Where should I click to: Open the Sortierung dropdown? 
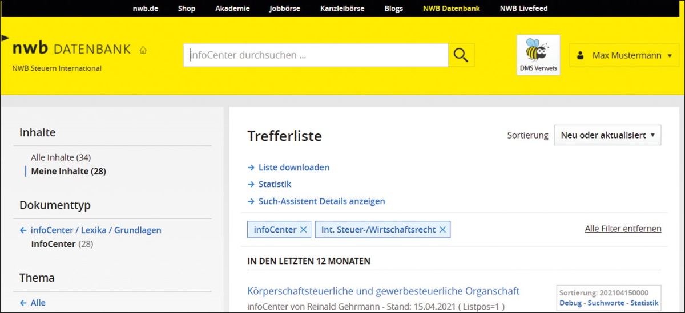607,135
